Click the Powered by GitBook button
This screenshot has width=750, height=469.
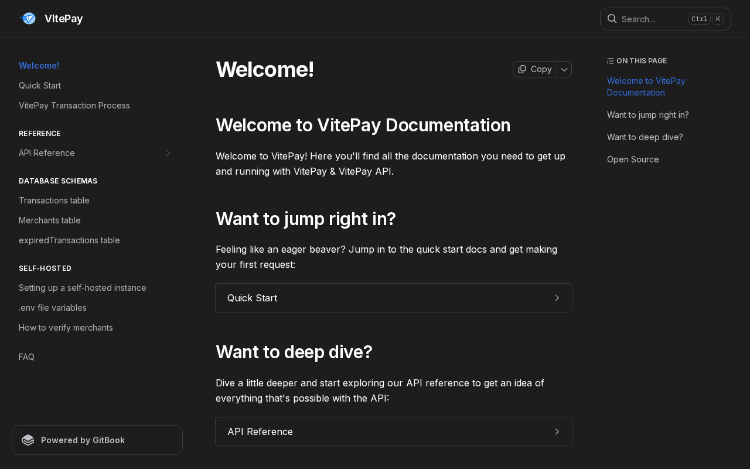(x=97, y=440)
